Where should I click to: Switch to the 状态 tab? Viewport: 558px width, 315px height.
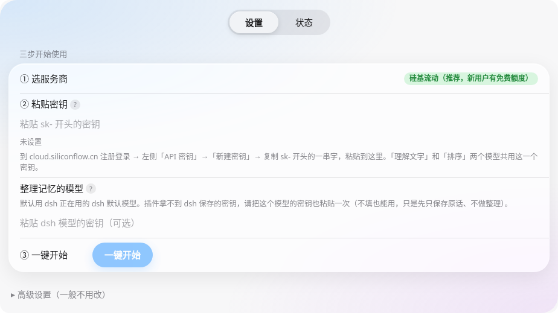[x=304, y=22]
